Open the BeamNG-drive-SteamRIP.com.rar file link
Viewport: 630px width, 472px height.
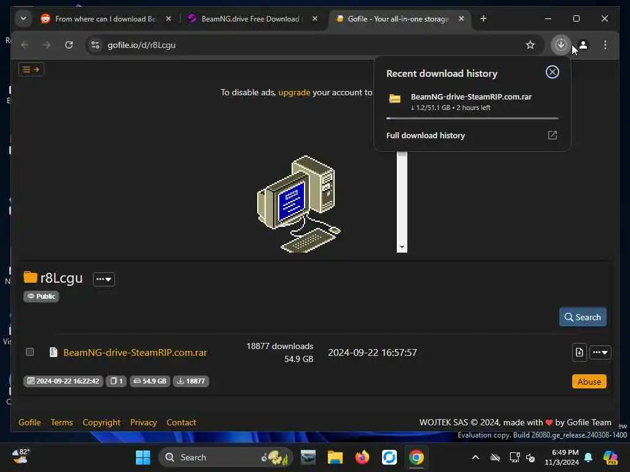click(135, 352)
